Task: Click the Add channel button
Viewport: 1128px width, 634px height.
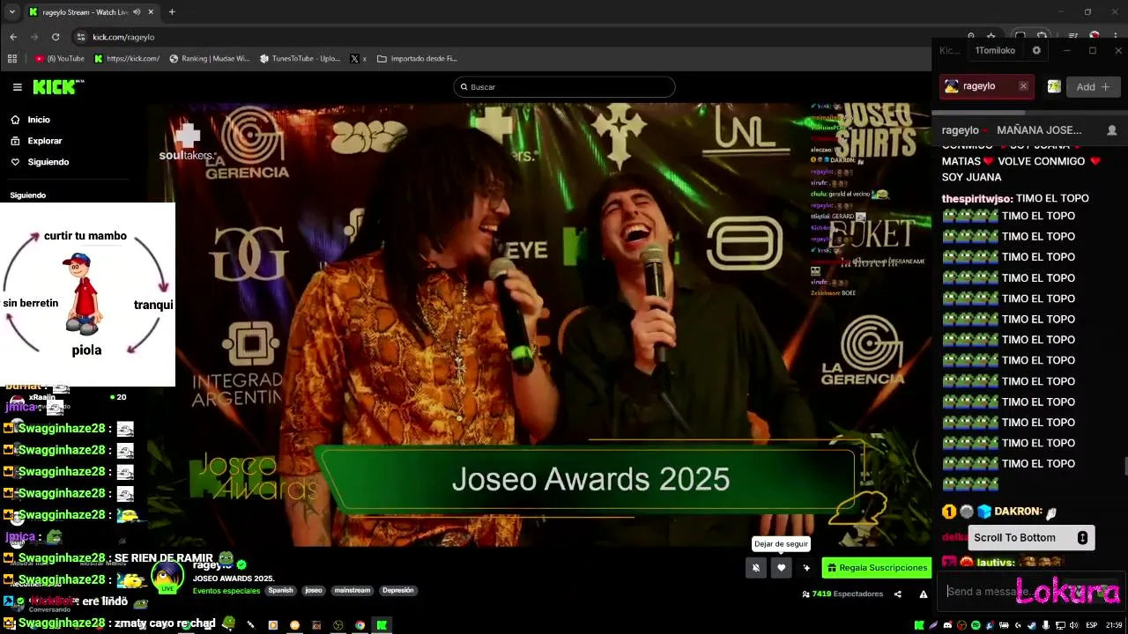Action: tap(1094, 86)
